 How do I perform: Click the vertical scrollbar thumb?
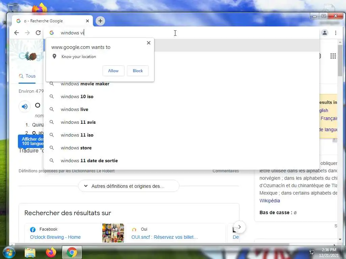click(x=340, y=61)
